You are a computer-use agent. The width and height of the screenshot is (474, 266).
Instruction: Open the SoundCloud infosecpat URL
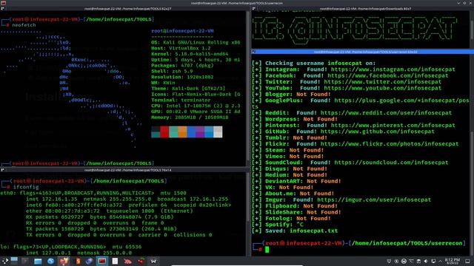(x=391, y=163)
